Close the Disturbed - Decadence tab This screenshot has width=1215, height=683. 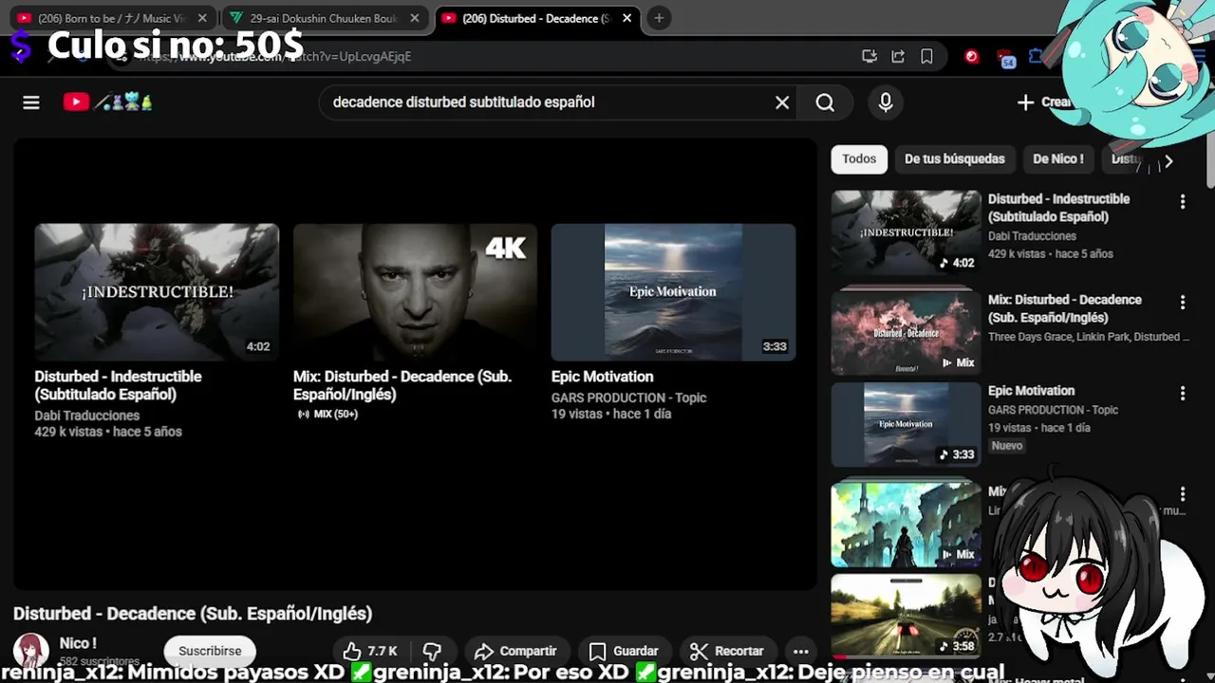tap(627, 18)
